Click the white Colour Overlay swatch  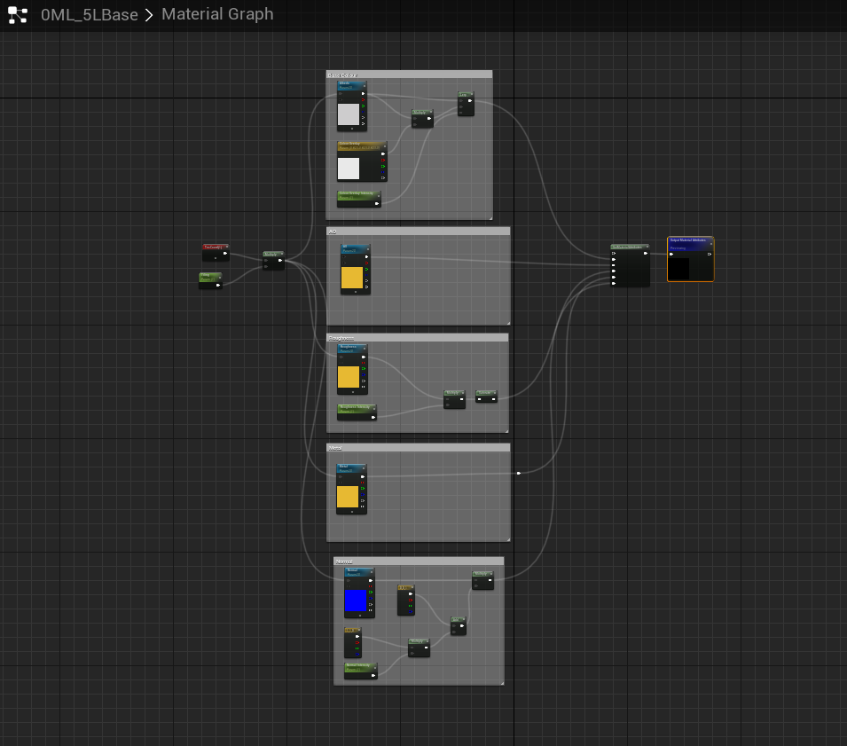click(349, 169)
